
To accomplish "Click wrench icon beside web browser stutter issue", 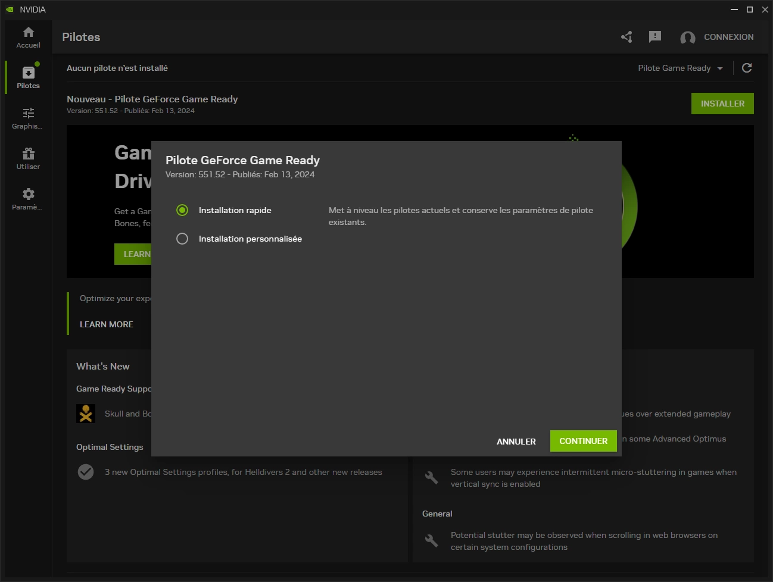I will 432,540.
